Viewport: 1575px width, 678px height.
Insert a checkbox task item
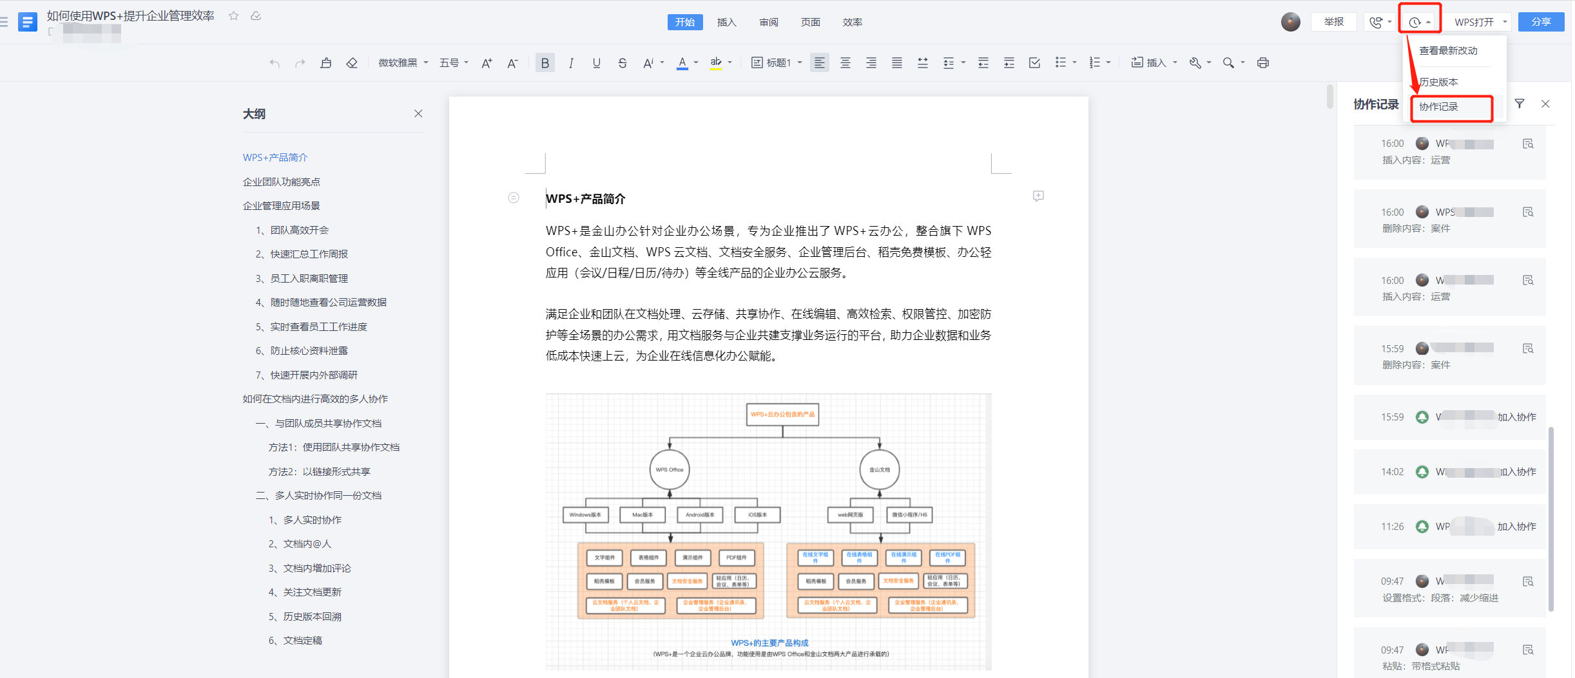tap(1035, 62)
